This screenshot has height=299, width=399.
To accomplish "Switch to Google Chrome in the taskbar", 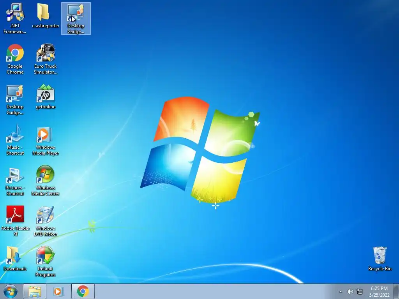I will click(x=83, y=291).
